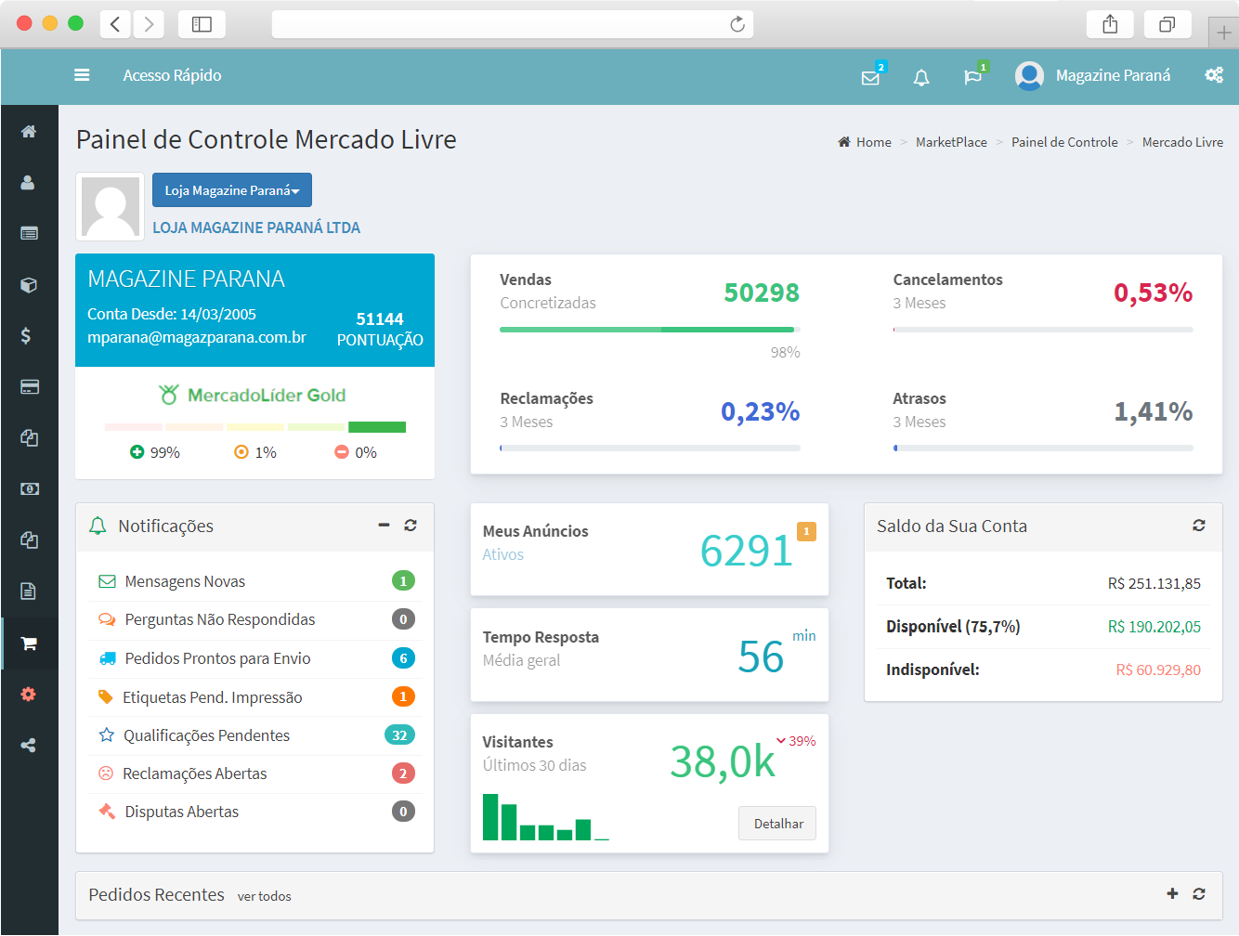The image size is (1239, 936).
Task: Reload page from the address bar
Action: [737, 24]
